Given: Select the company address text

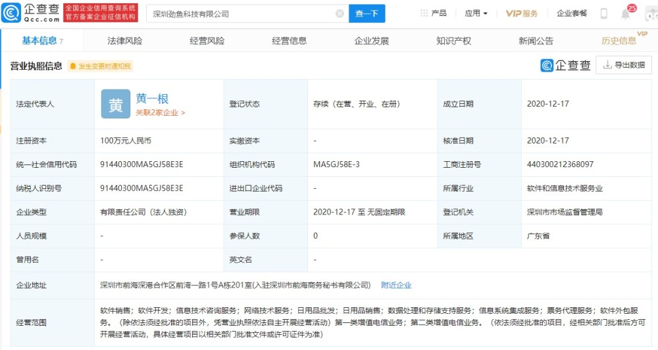Looking at the screenshot, I should 236,286.
